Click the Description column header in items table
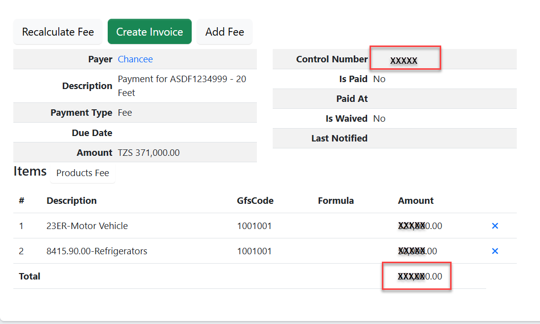 point(72,201)
